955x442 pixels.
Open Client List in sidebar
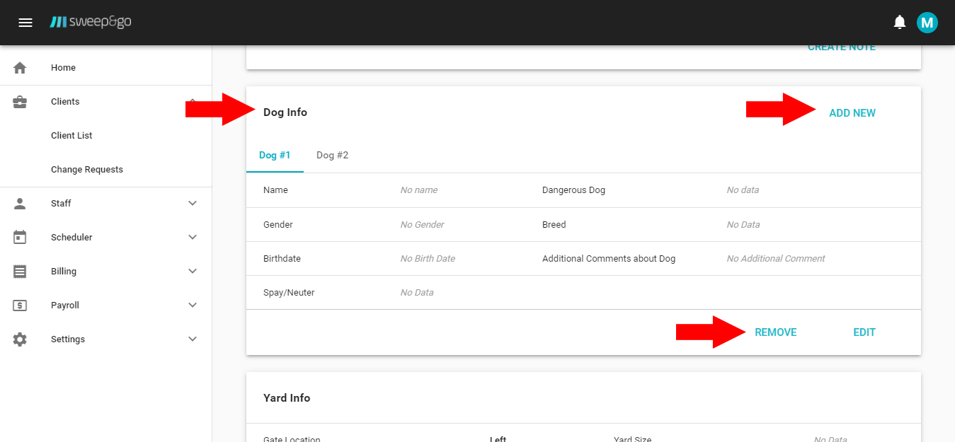72,136
